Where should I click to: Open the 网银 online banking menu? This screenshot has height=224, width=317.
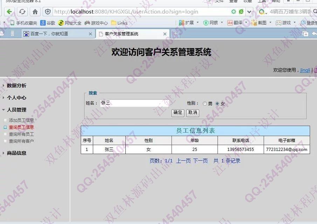(213, 23)
